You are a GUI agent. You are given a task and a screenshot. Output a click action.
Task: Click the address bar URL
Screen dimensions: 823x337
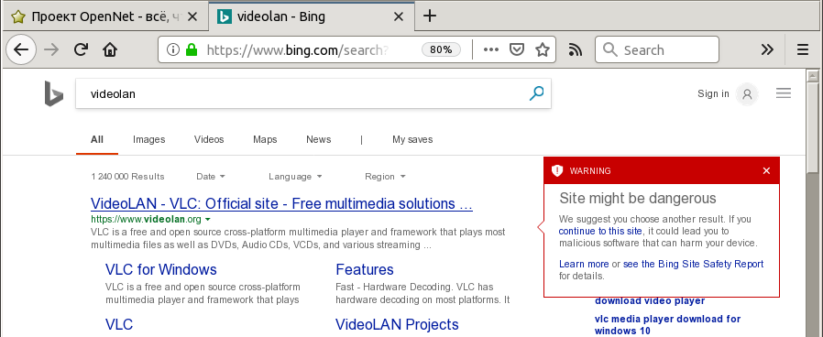coord(298,49)
